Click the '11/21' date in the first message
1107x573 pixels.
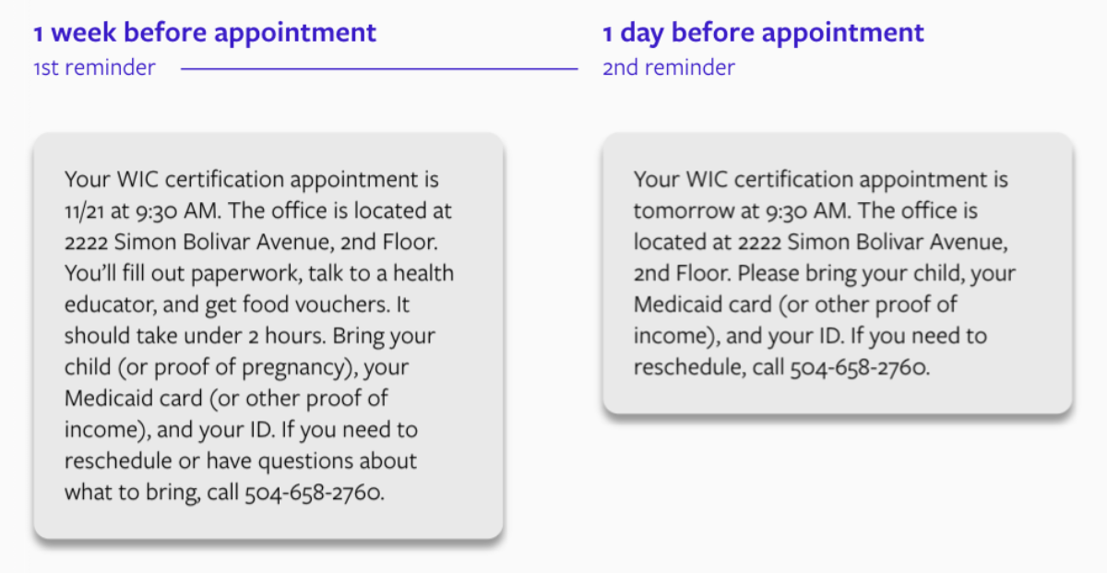[x=84, y=210]
